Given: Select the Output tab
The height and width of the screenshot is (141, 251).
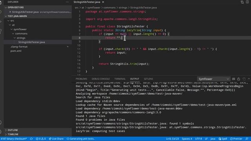Looking at the screenshot, I should tap(135, 79).
